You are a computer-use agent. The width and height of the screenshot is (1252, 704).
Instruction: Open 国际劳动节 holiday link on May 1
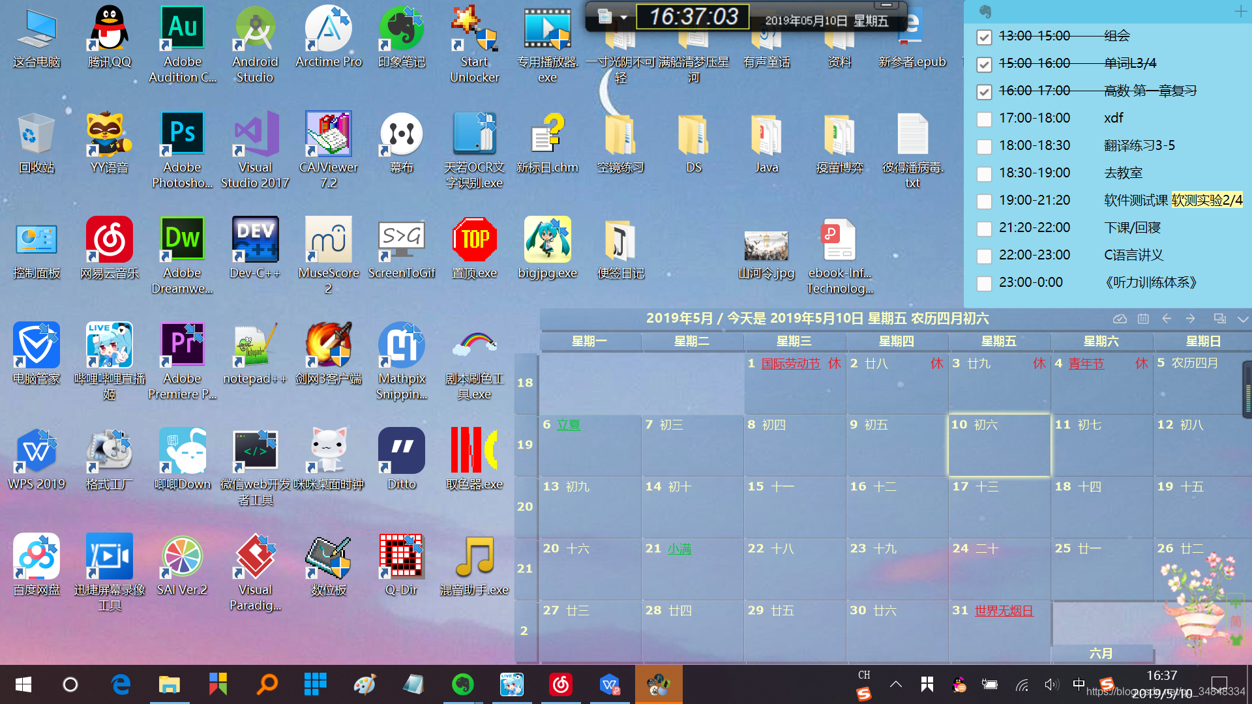click(x=790, y=364)
